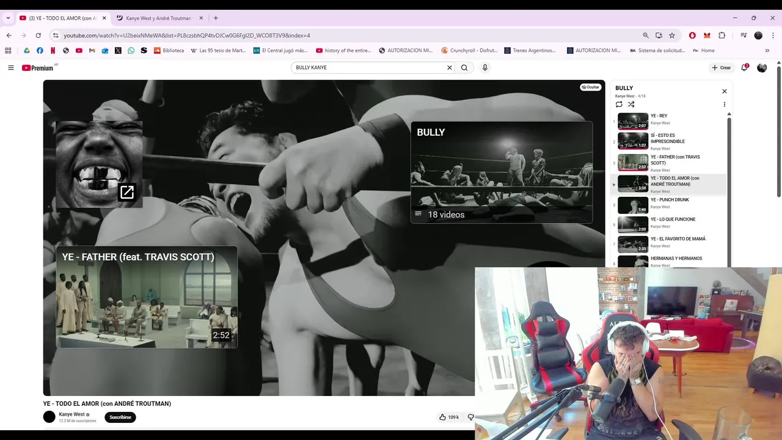The width and height of the screenshot is (782, 440).
Task: Open BULLY playlist three-dot options
Action: [x=725, y=105]
